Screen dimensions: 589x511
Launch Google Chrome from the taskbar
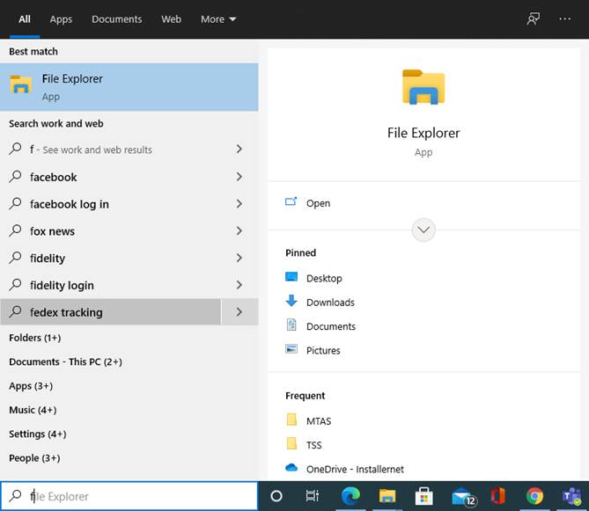[x=534, y=496]
